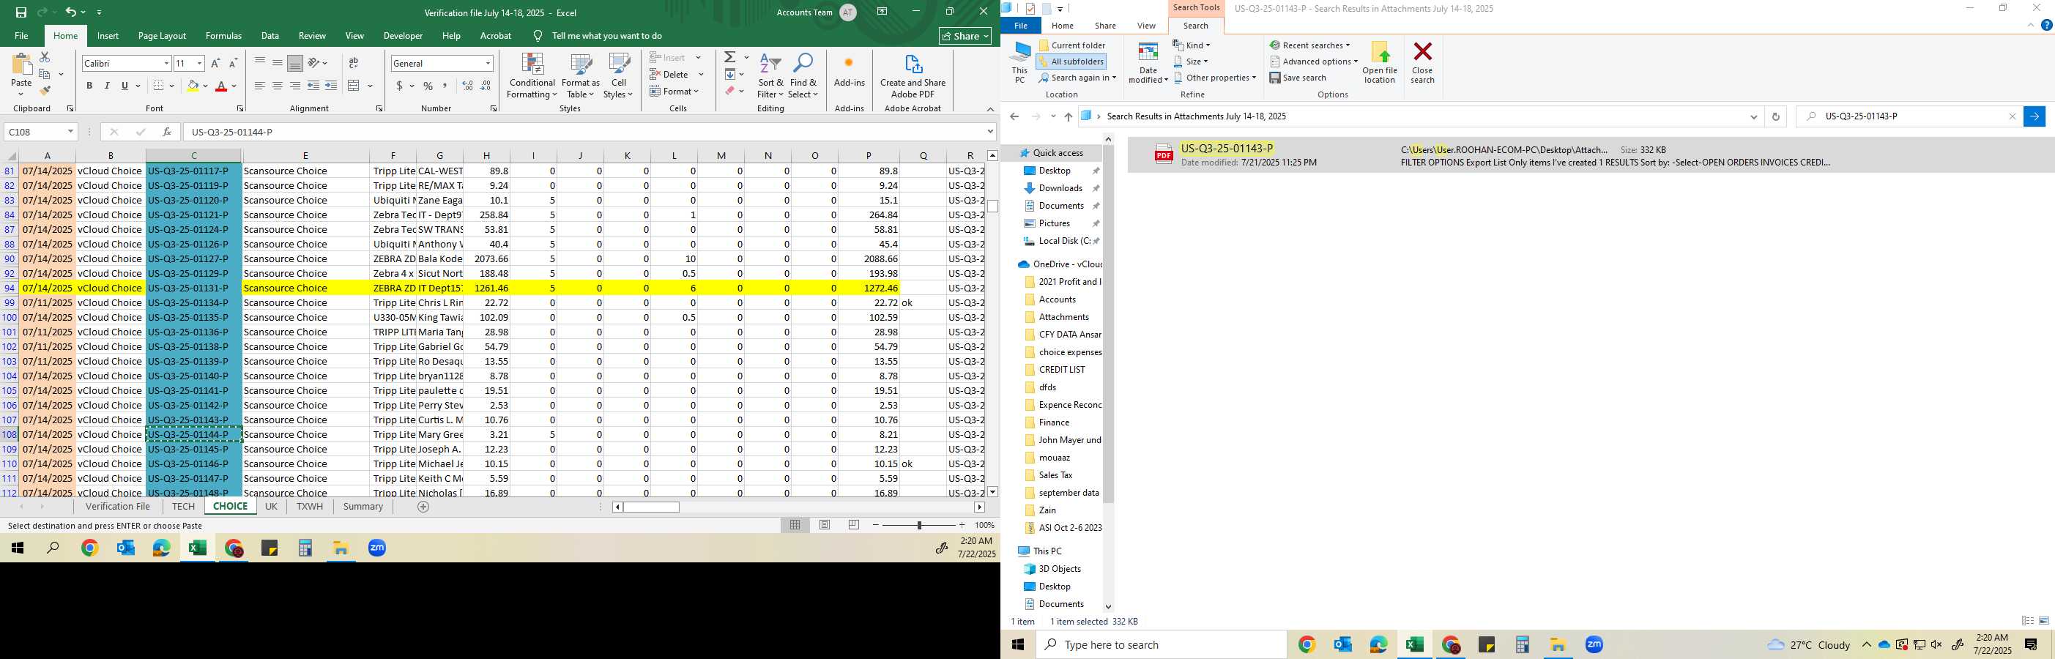
Task: Open the Formulas ribbon tab
Action: [223, 36]
